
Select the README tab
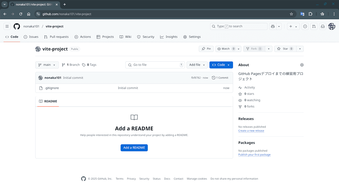[x=48, y=101]
